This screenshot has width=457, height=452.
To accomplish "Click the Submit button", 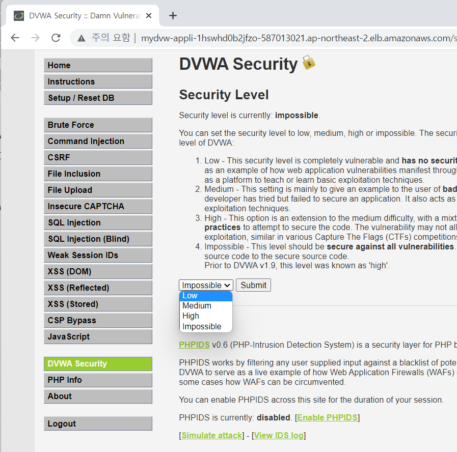I will pyautogui.click(x=253, y=285).
